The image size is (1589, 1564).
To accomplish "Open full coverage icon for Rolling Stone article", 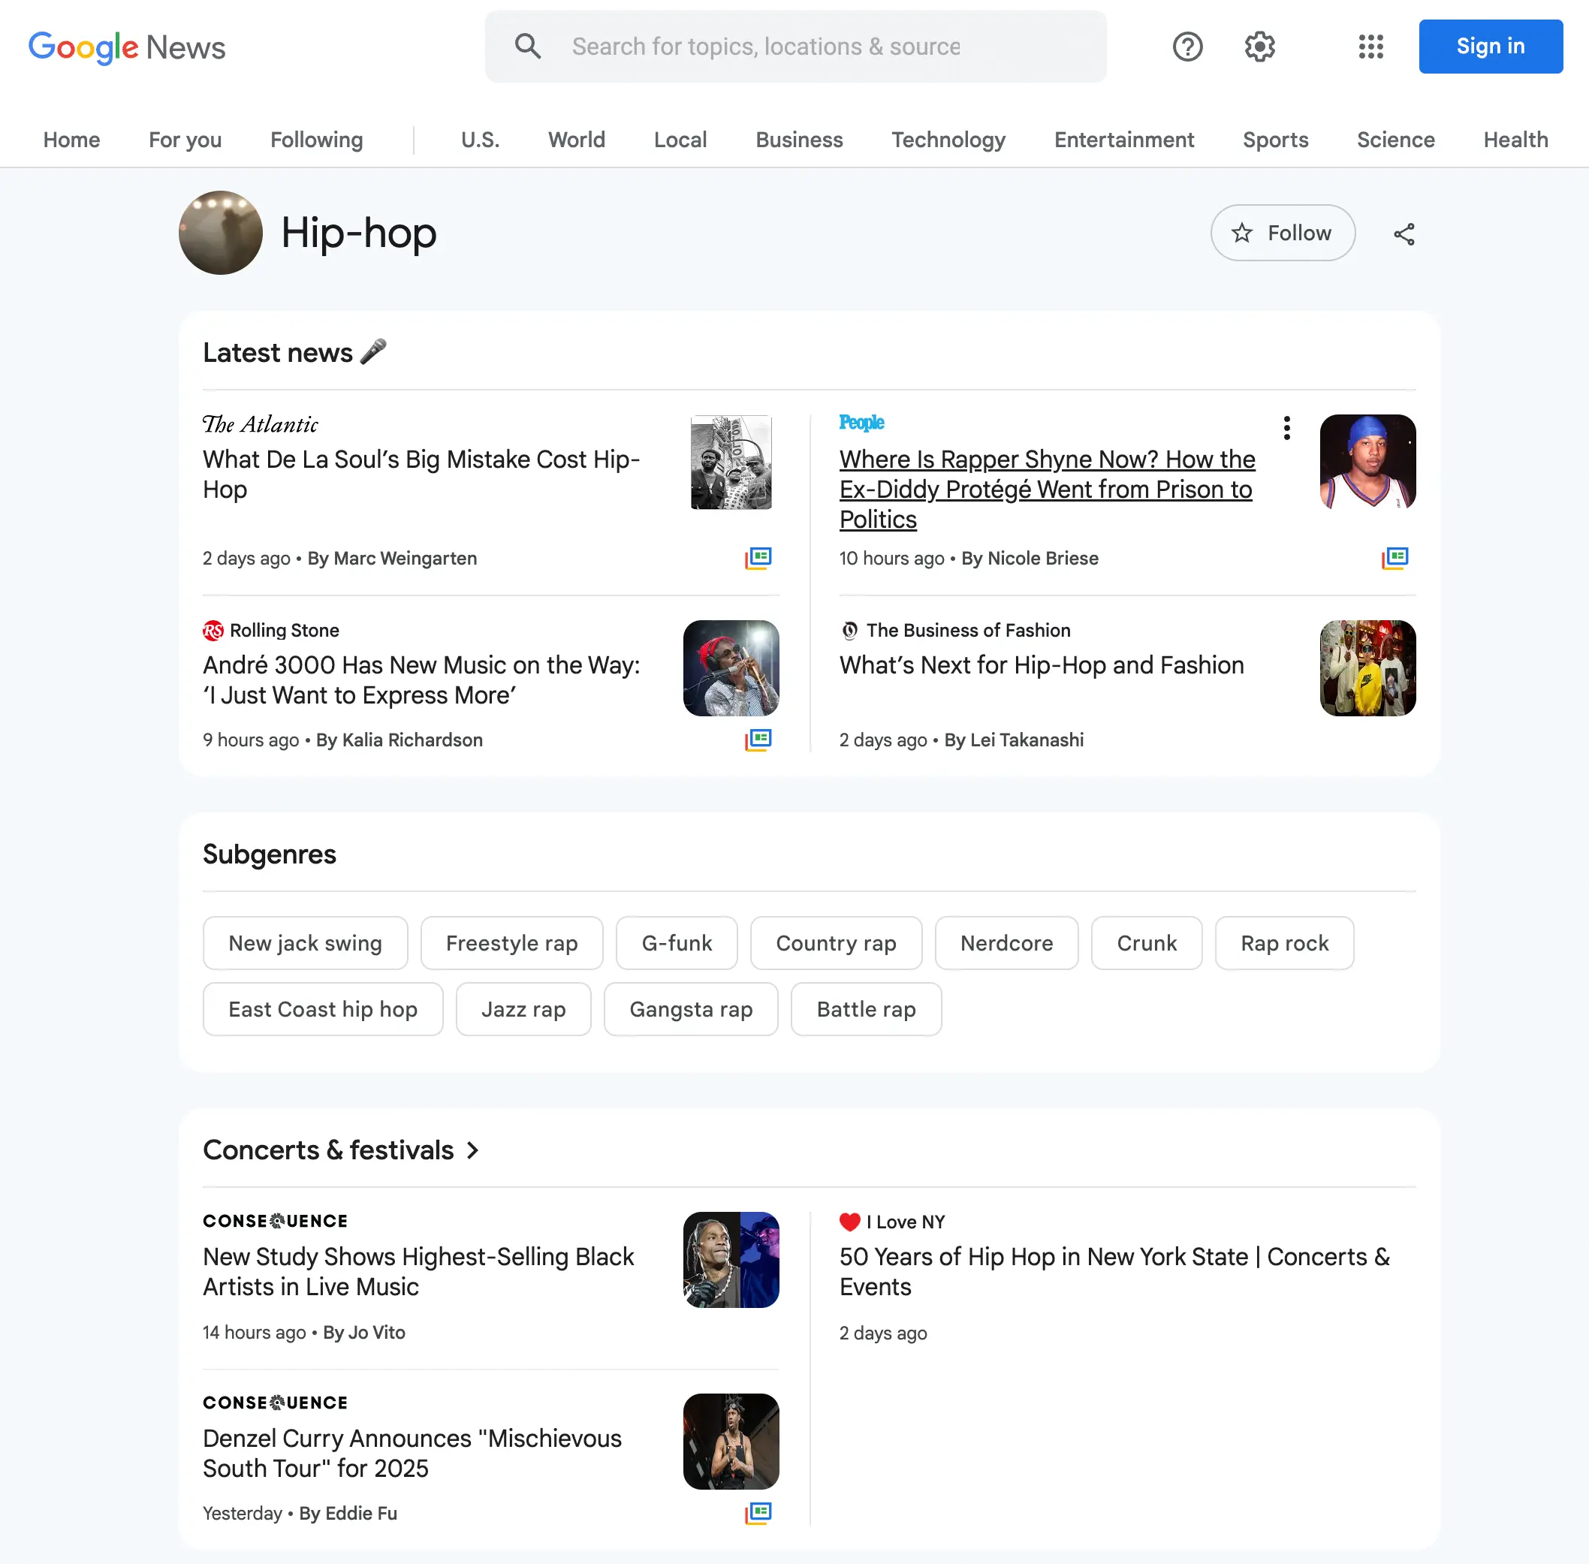I will click(x=758, y=740).
